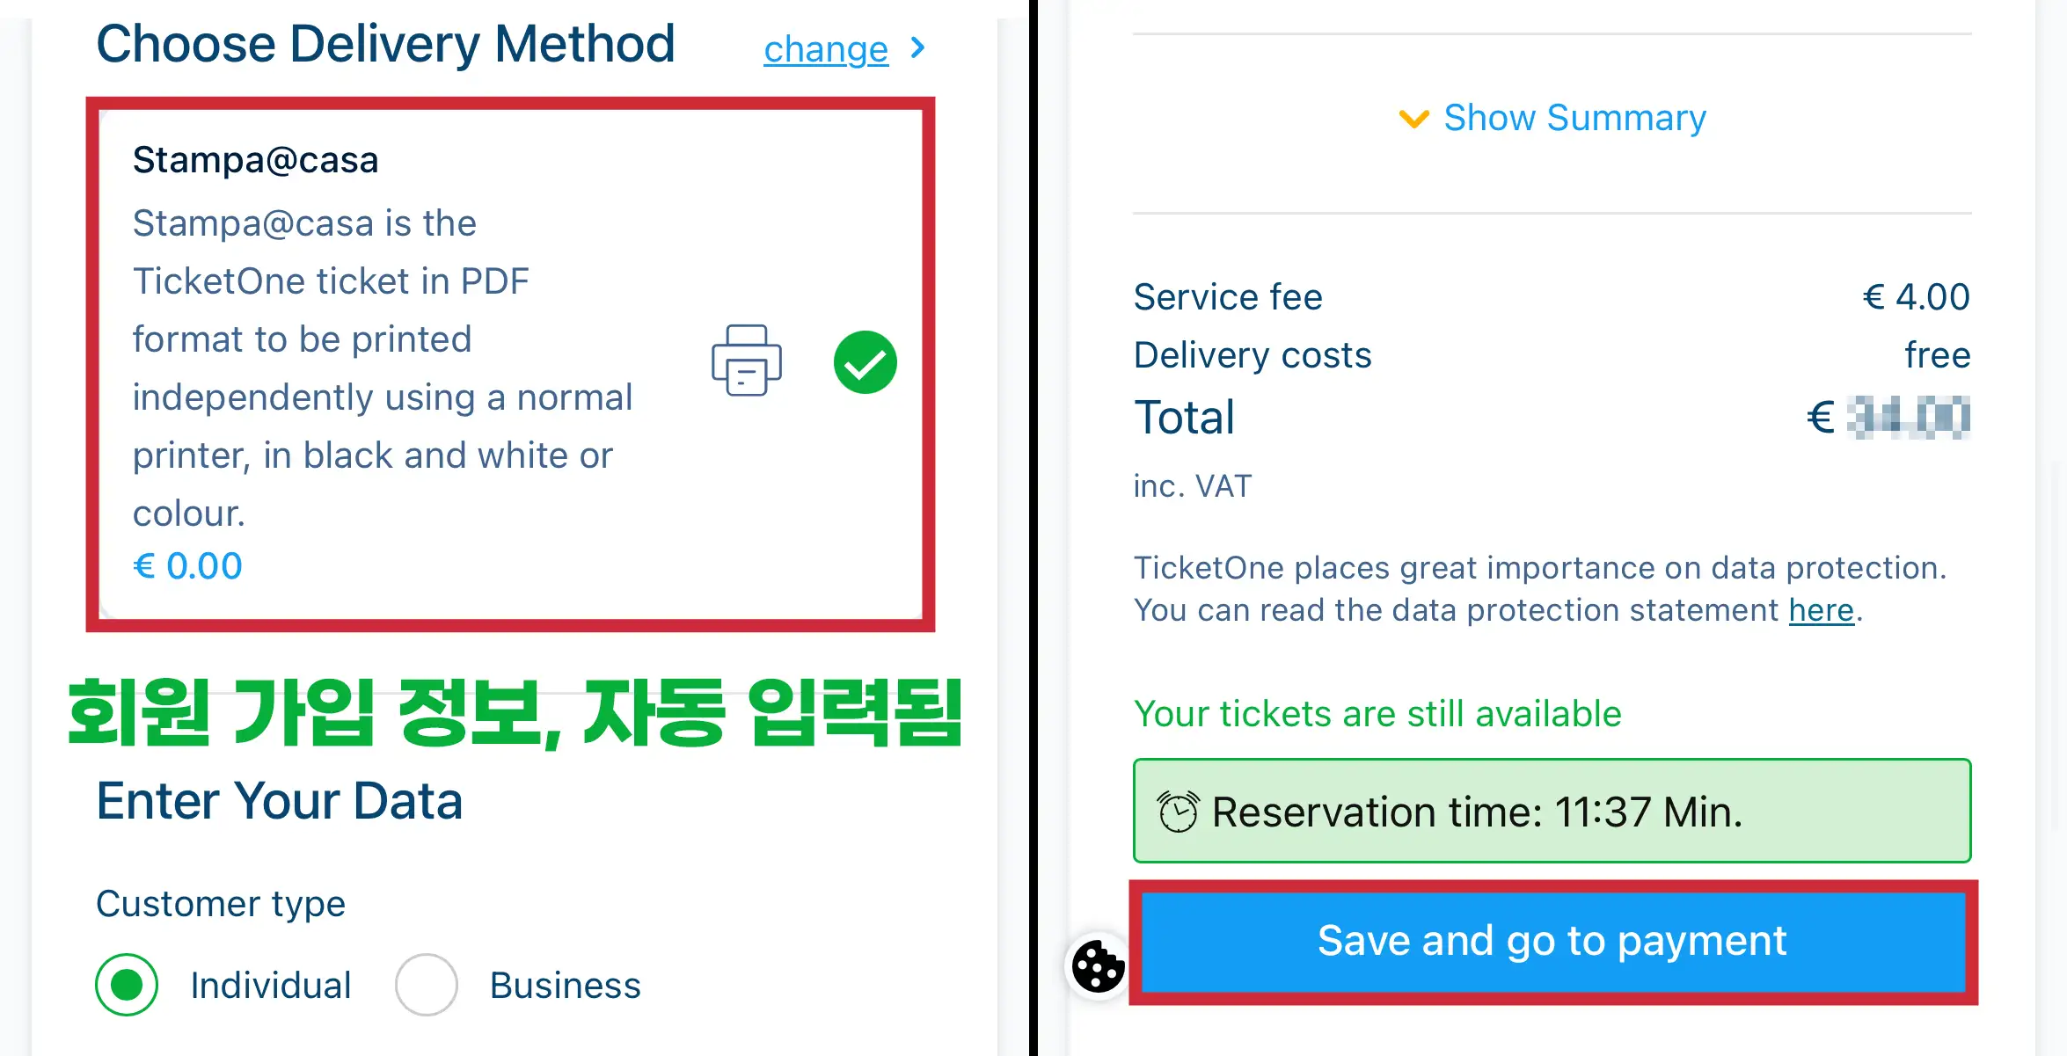The image size is (2067, 1056).
Task: Click the € 4.00 service fee amount
Action: (1916, 297)
